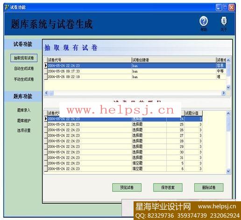The width and height of the screenshot is (241, 220).
Task: Click the 预览试卷 button
Action: point(127,187)
